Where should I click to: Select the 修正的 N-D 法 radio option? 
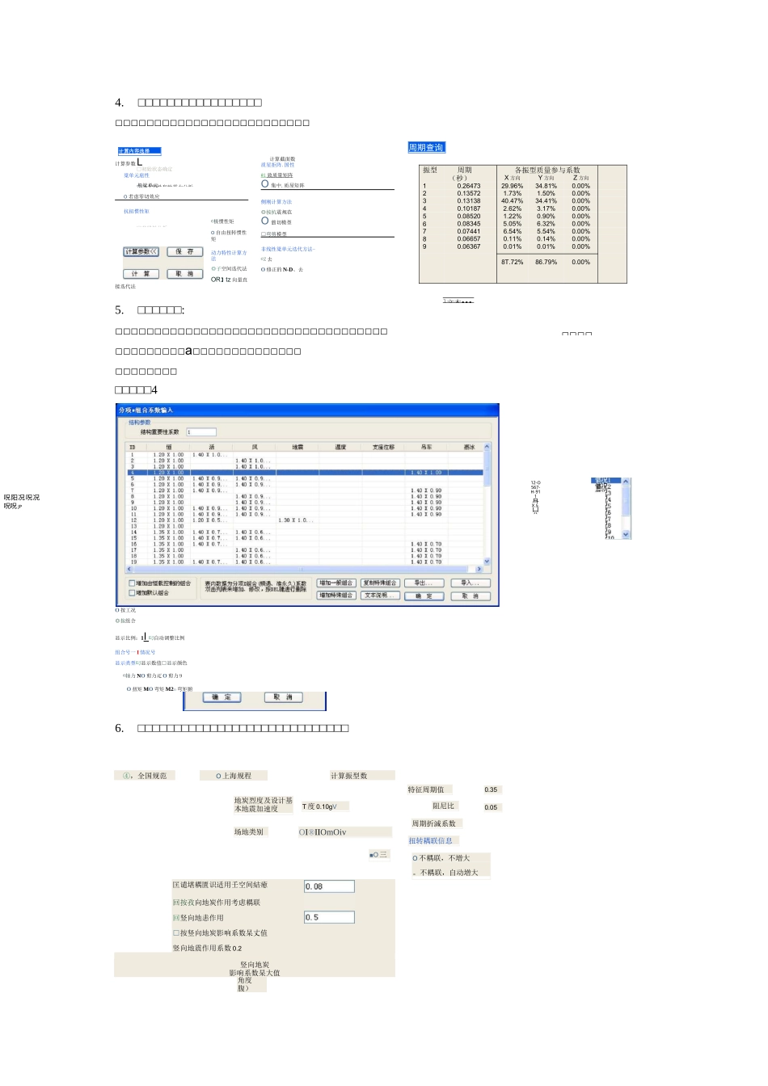263,270
